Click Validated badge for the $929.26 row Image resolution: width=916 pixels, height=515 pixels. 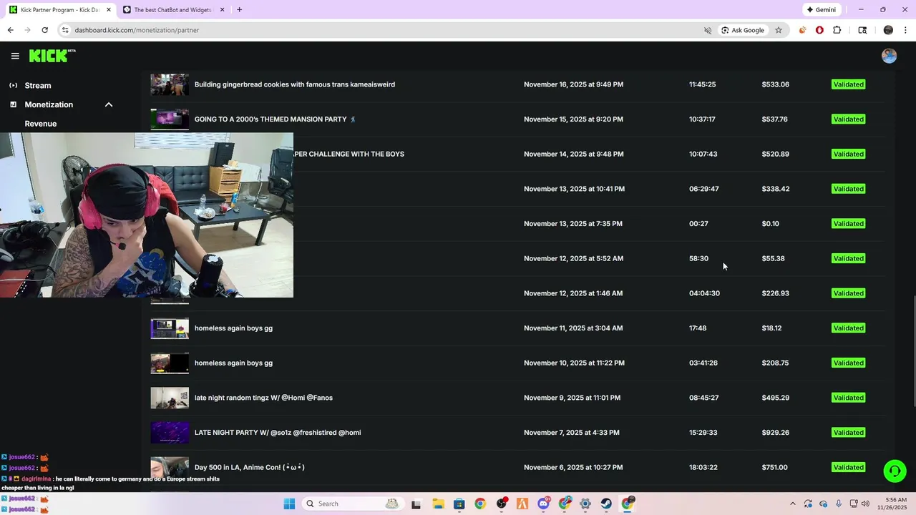click(849, 433)
